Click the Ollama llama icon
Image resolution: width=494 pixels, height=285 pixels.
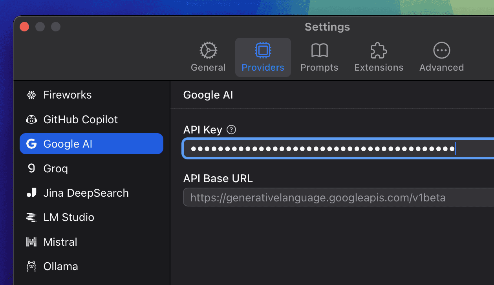pos(31,266)
